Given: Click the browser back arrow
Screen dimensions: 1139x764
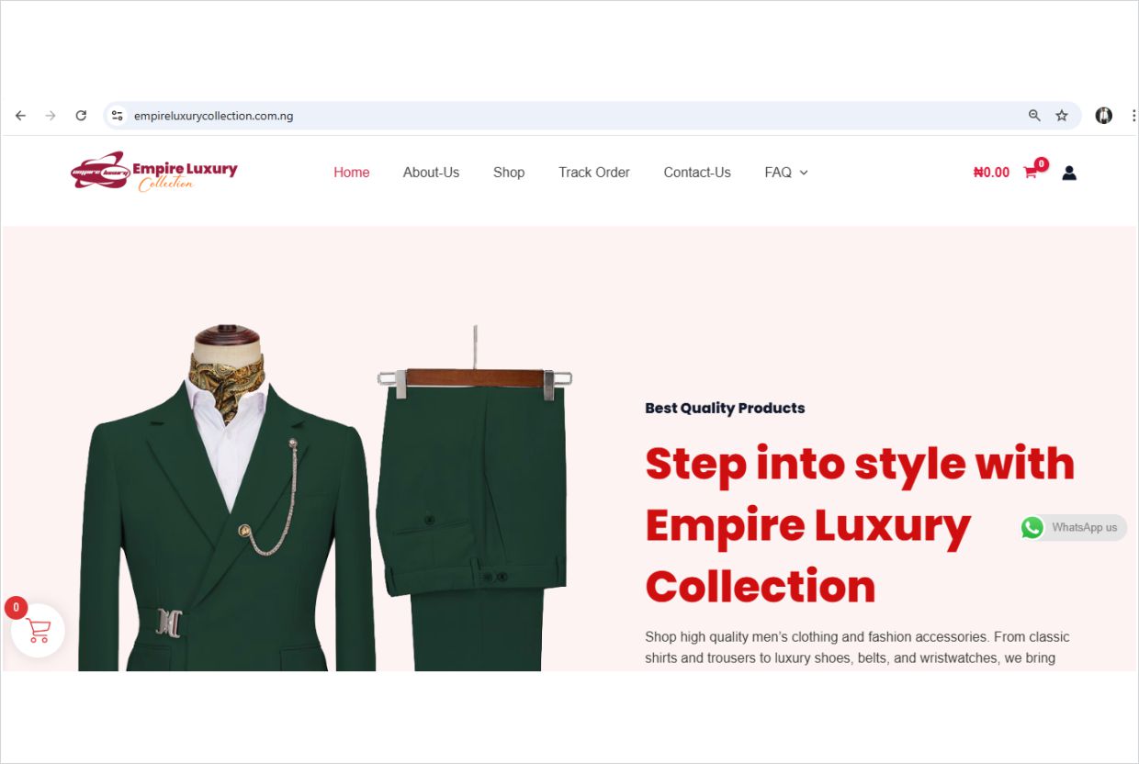Looking at the screenshot, I should pos(20,116).
